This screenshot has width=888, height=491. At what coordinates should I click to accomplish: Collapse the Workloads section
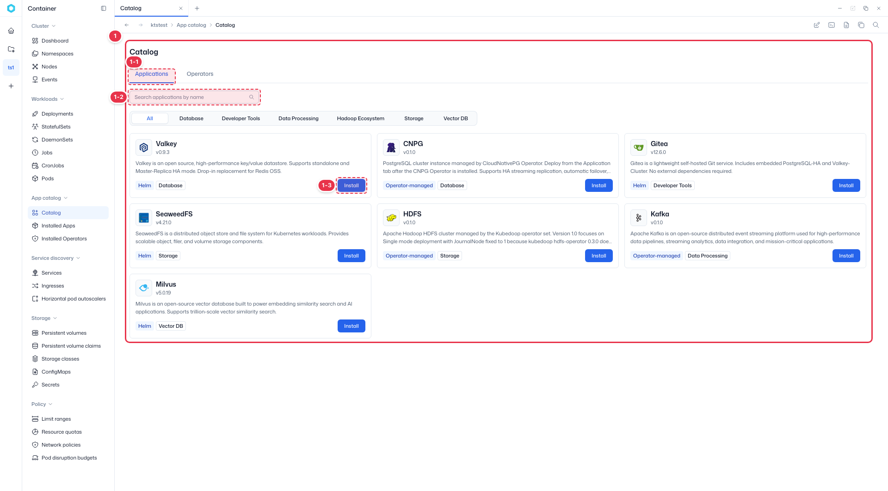(x=48, y=99)
